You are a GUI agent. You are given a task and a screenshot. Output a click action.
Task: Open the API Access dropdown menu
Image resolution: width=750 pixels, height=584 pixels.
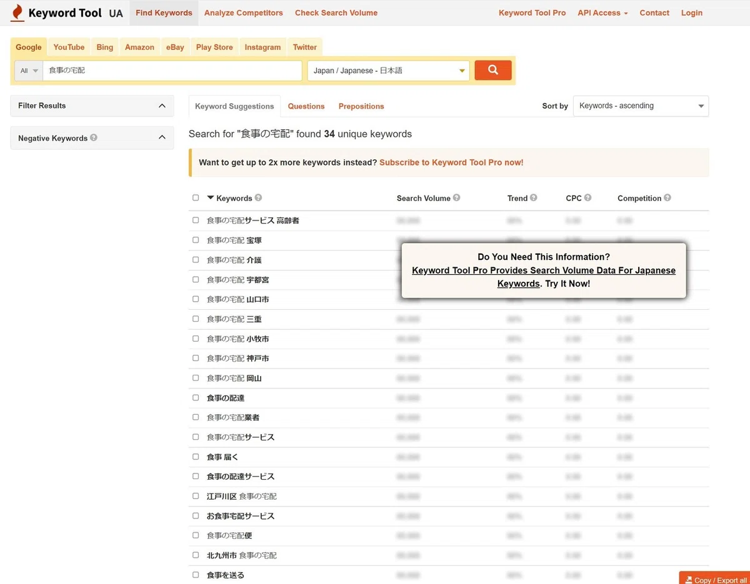click(602, 12)
